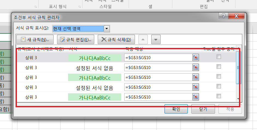Move rule up with the up arrow
The height and width of the screenshot is (130, 257).
[143, 39]
